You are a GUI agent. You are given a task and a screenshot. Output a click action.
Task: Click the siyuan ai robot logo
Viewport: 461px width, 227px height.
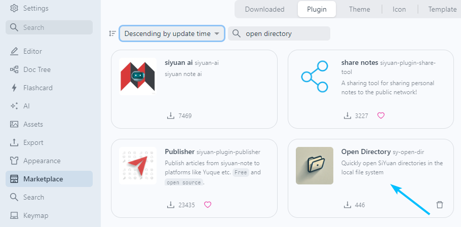[138, 77]
